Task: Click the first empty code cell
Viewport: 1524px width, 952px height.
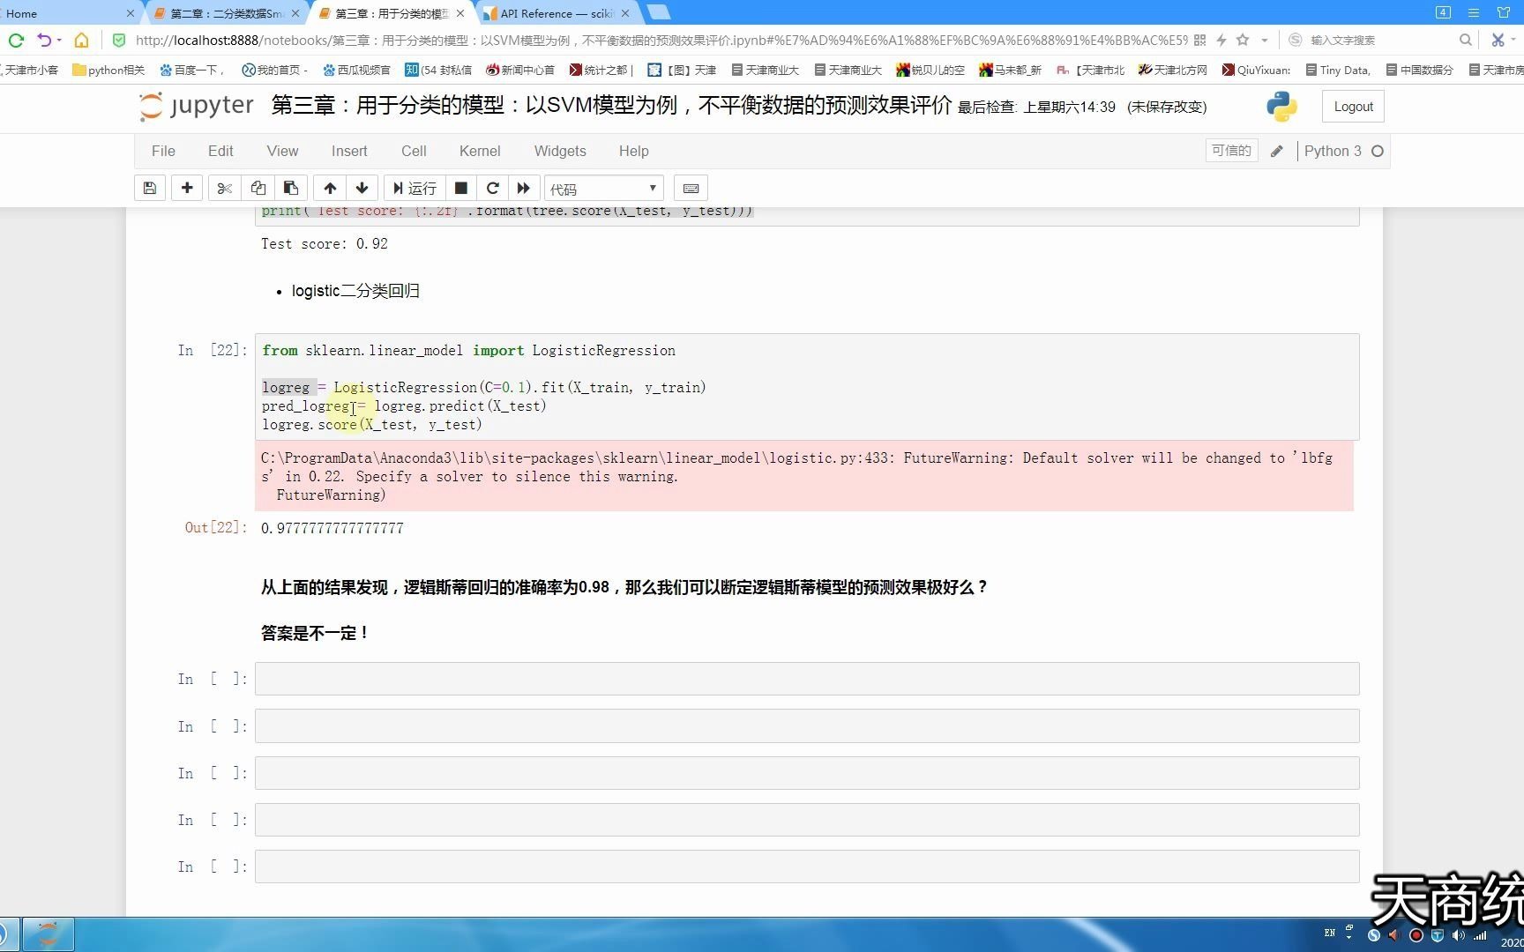Action: pyautogui.click(x=806, y=679)
